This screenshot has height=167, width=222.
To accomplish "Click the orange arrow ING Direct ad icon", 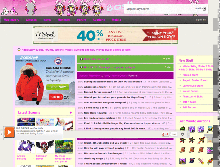I will 9,132.
